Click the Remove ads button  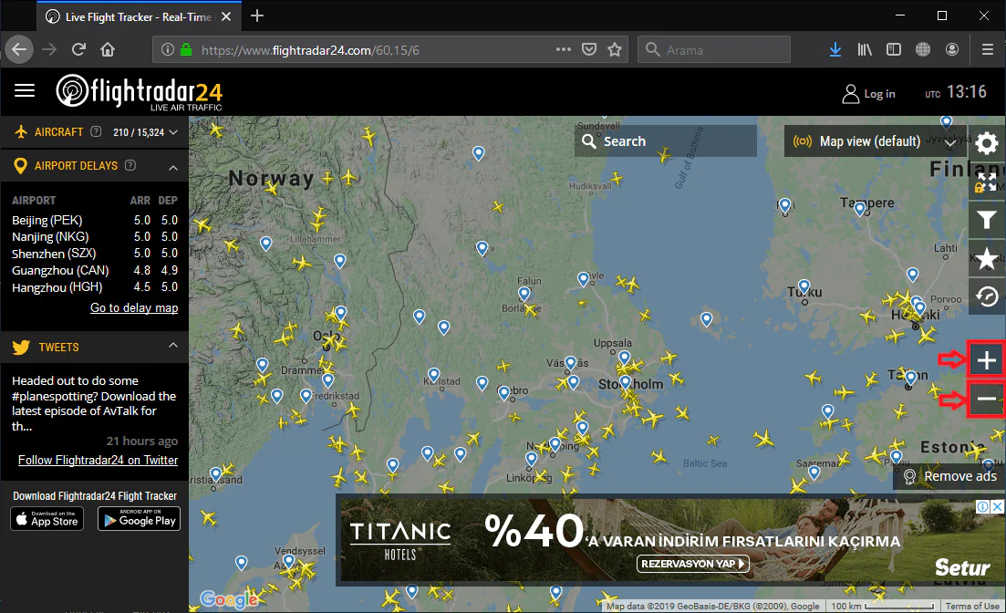[949, 476]
